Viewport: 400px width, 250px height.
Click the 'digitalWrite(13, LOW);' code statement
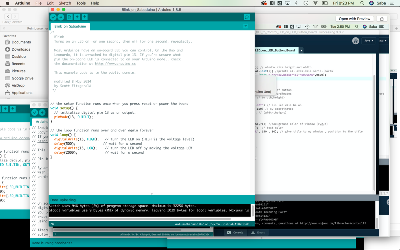tap(75, 148)
